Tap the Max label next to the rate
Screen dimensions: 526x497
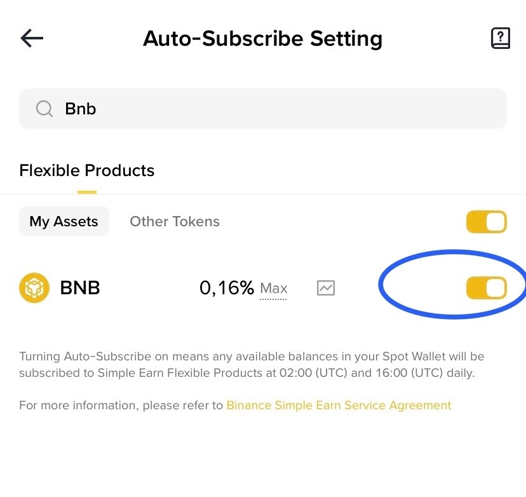[x=274, y=289]
